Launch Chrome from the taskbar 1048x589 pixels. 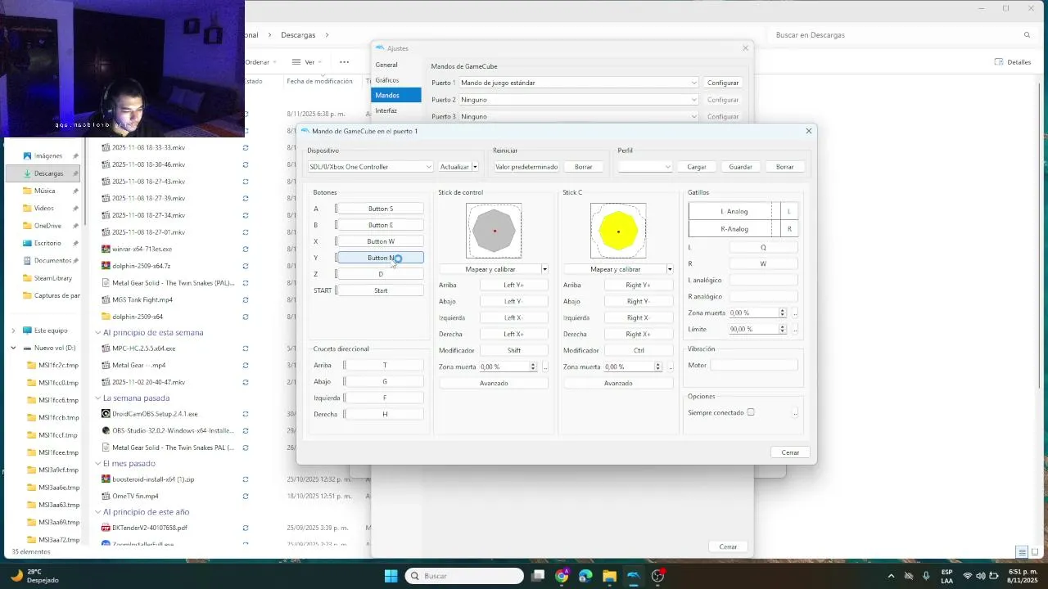[562, 576]
